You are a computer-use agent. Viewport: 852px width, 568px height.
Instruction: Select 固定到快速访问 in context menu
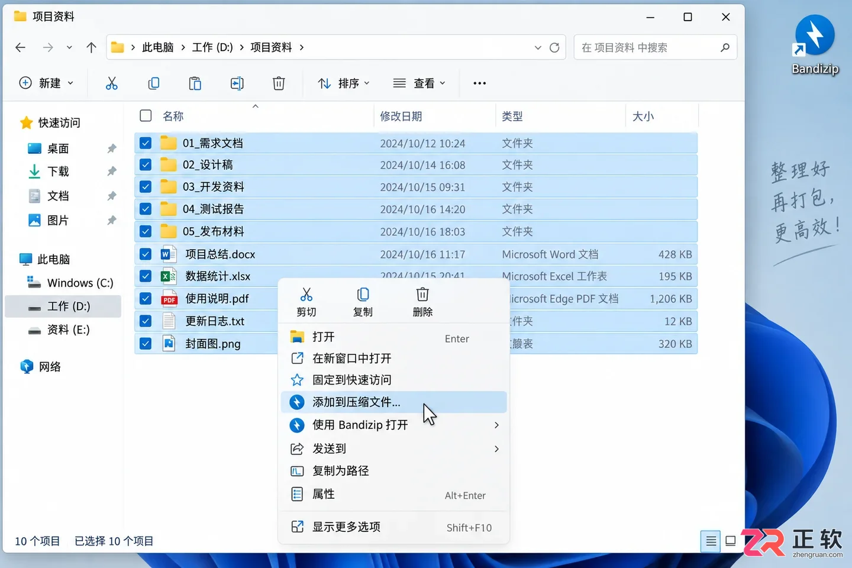[x=393, y=380]
